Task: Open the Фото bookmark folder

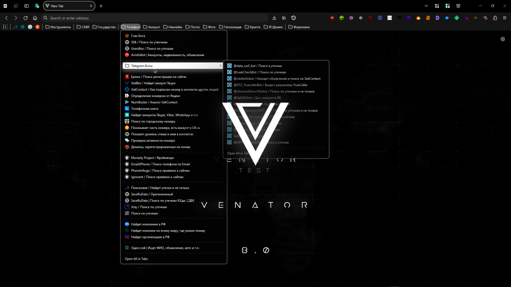Action: click(209, 27)
